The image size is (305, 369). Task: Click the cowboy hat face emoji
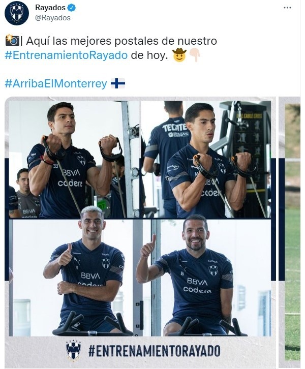pyautogui.click(x=179, y=55)
